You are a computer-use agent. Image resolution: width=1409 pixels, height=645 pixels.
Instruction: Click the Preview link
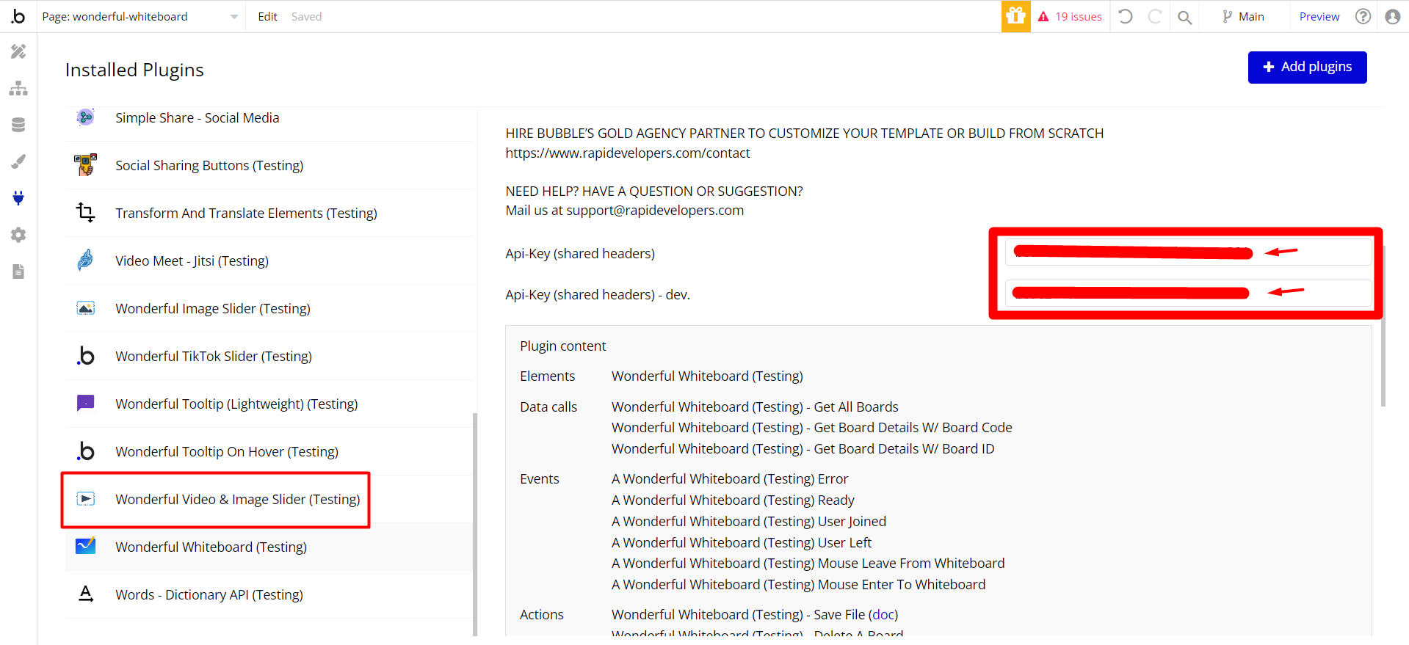pos(1319,16)
